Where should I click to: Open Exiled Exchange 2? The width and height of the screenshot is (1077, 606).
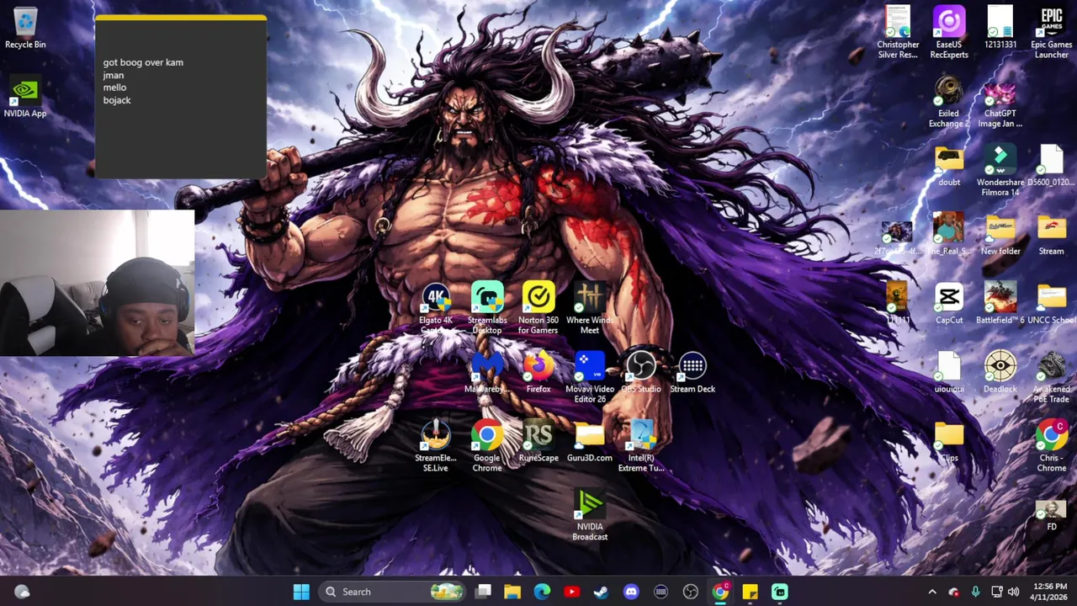tap(949, 102)
